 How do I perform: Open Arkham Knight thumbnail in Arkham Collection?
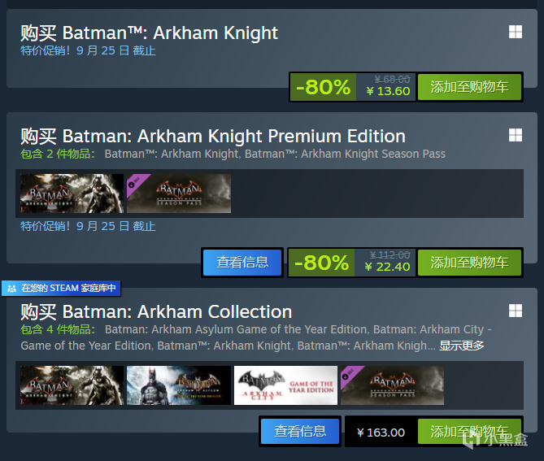(x=72, y=385)
